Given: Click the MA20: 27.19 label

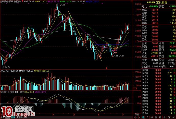Looking at the screenshot, I should pos(53,2).
